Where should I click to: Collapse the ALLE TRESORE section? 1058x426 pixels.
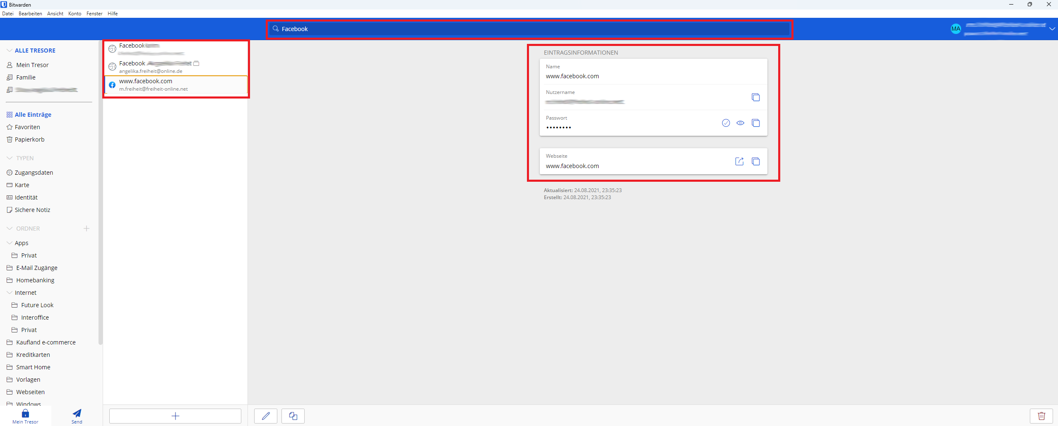10,51
